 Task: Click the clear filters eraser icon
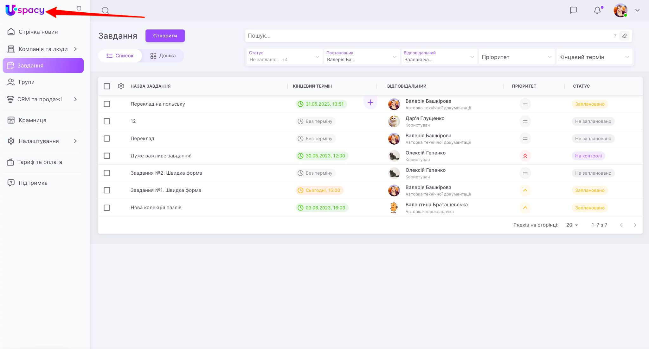(624, 36)
